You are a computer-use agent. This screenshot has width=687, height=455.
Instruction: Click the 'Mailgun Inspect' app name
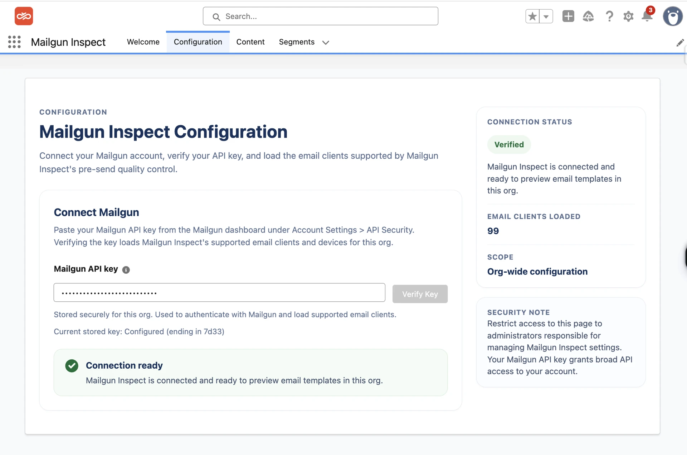click(x=68, y=42)
